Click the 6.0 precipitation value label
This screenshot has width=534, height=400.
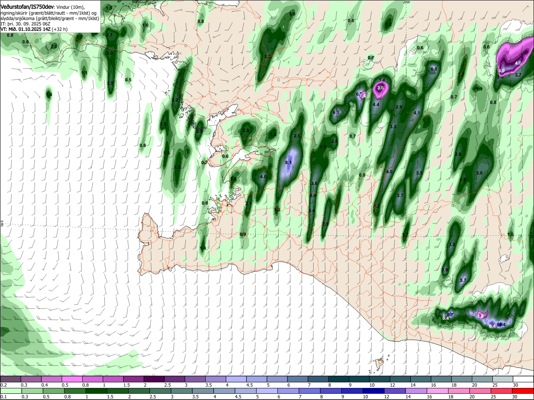click(336, 112)
